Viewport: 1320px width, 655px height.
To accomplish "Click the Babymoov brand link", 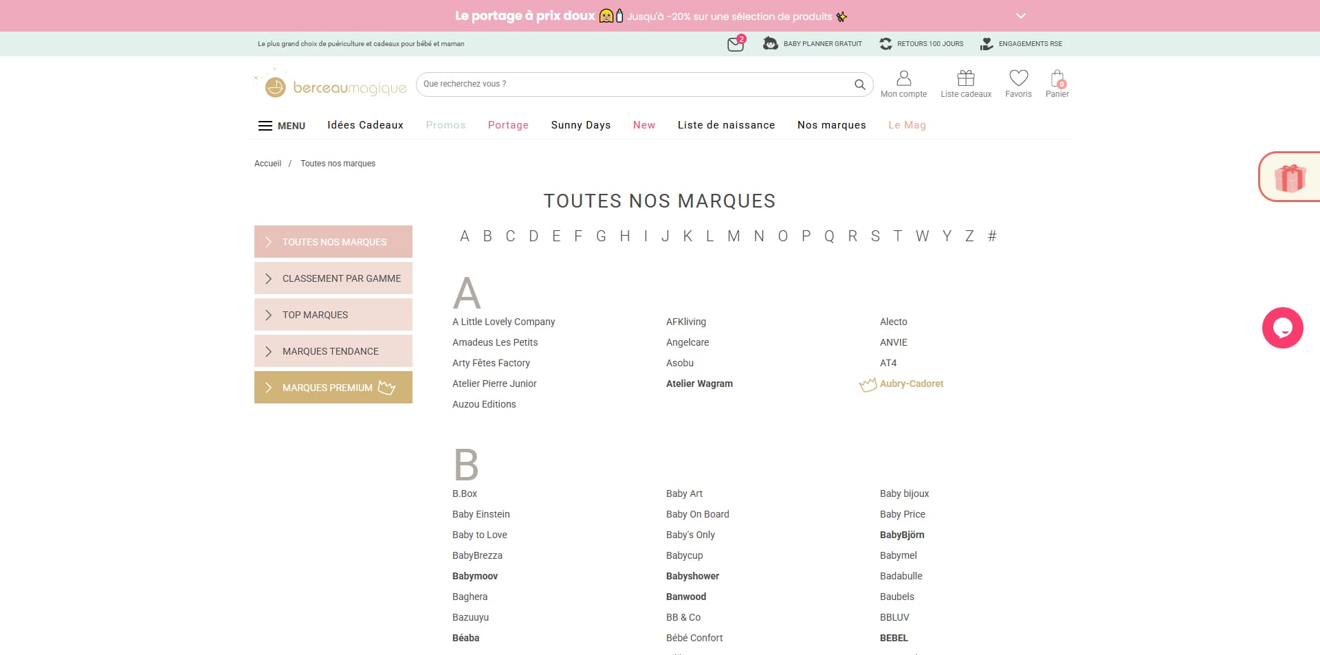I will point(475,576).
